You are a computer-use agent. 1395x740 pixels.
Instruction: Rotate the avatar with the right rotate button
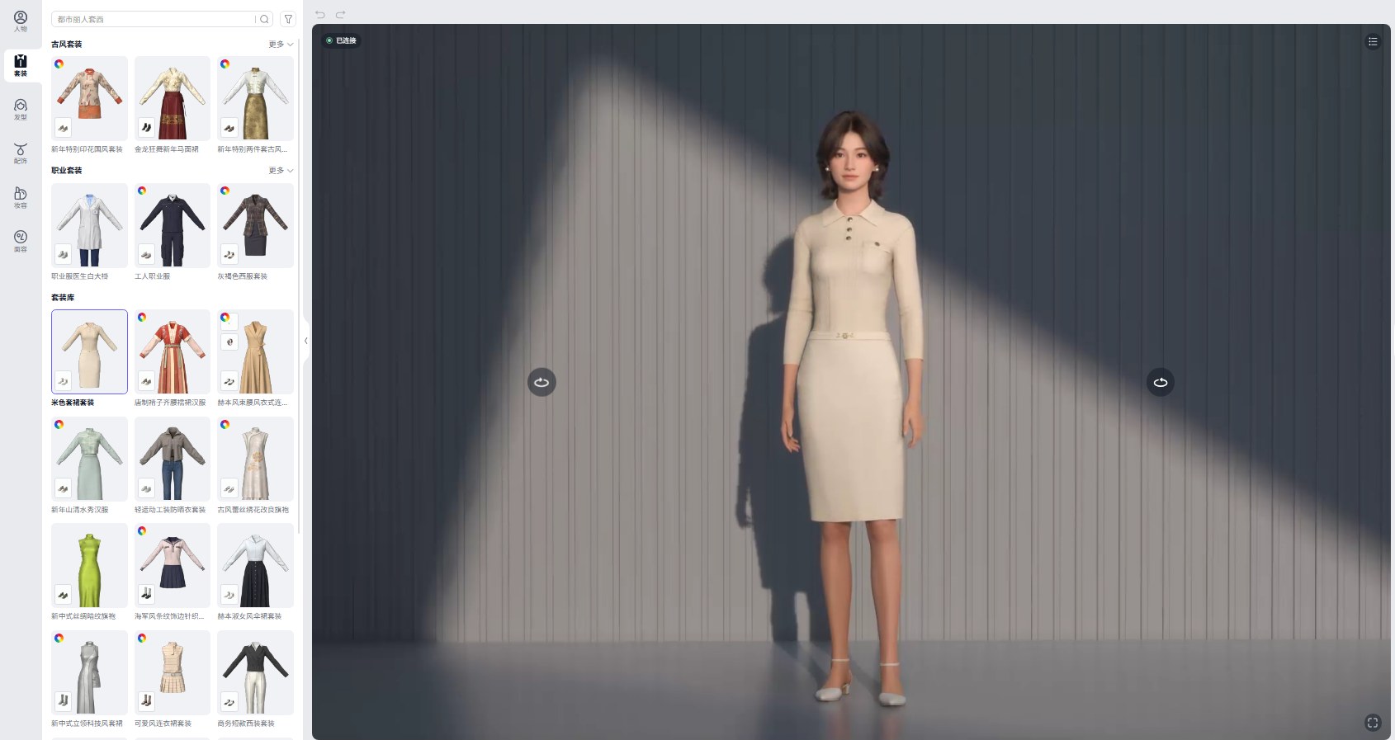[1161, 382]
